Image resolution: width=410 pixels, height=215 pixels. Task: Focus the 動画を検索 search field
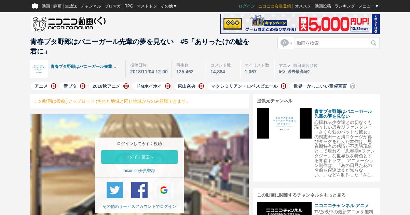[331, 43]
